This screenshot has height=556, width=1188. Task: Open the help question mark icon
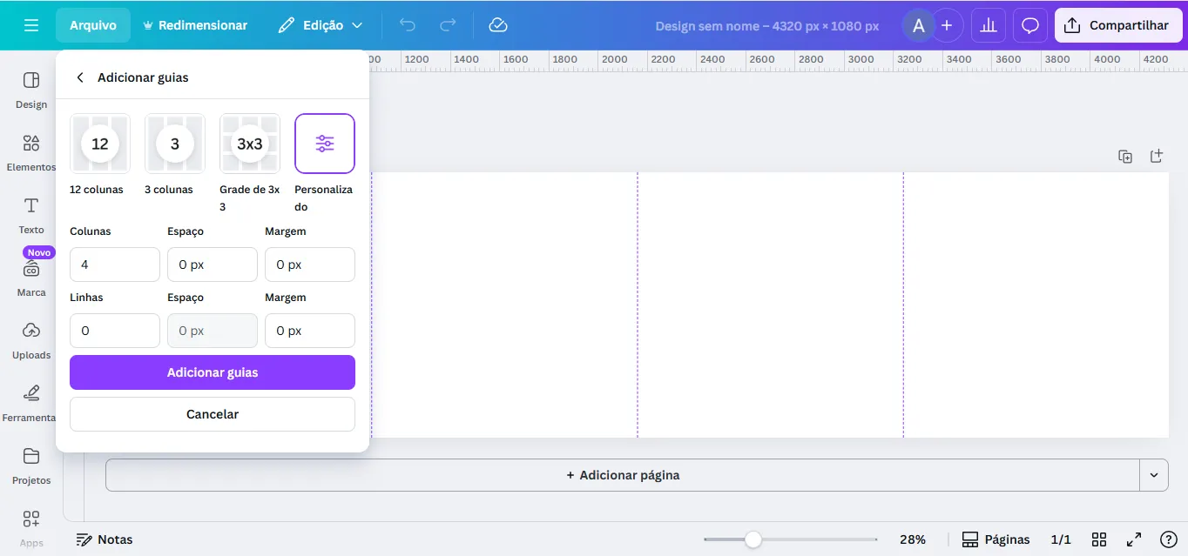click(1169, 539)
